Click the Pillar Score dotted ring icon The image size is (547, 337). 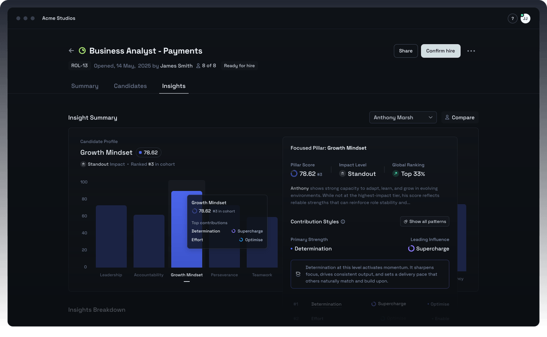tap(294, 174)
